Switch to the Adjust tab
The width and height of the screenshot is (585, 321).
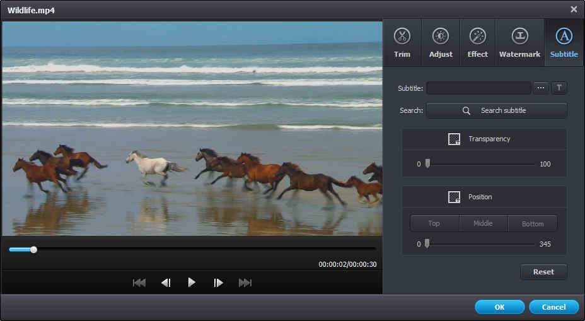click(441, 43)
